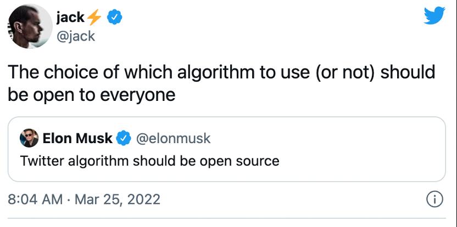Click jack's blue verified badge
The height and width of the screenshot is (227, 457).
pyautogui.click(x=115, y=18)
